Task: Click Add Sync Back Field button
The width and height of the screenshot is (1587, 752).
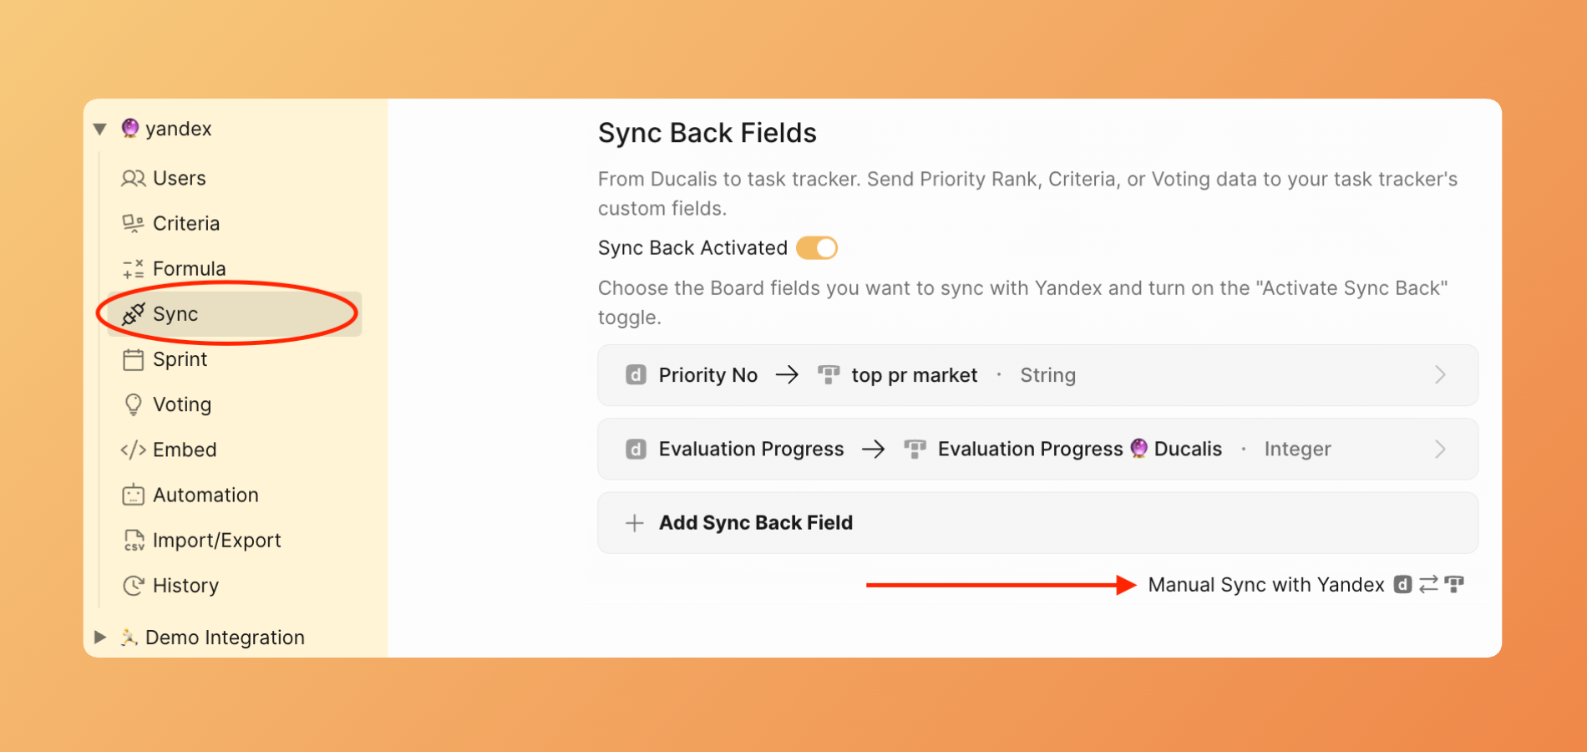Action: click(755, 523)
